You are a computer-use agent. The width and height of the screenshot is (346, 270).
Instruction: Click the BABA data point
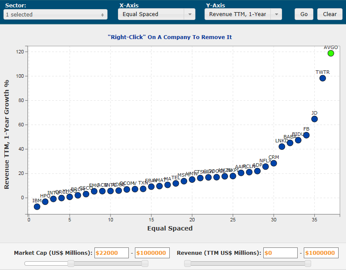(290, 143)
